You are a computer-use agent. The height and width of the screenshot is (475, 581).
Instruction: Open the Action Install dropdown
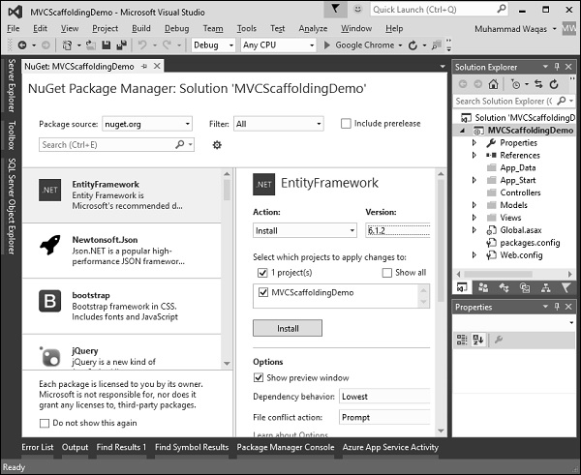pyautogui.click(x=305, y=230)
